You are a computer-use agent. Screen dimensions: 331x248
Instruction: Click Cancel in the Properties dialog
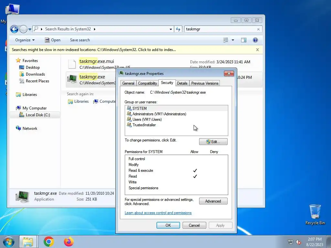[x=194, y=225]
